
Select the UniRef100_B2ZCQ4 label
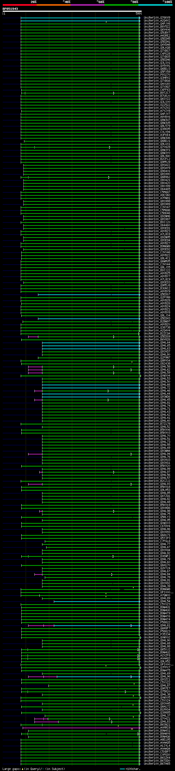157,334
